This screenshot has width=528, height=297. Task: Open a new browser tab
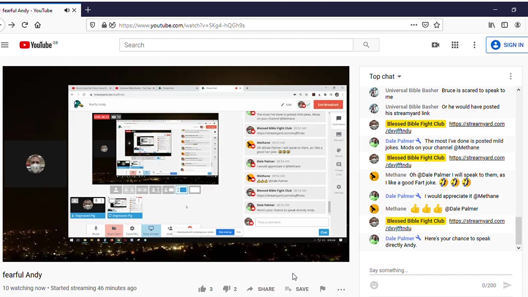(x=88, y=10)
